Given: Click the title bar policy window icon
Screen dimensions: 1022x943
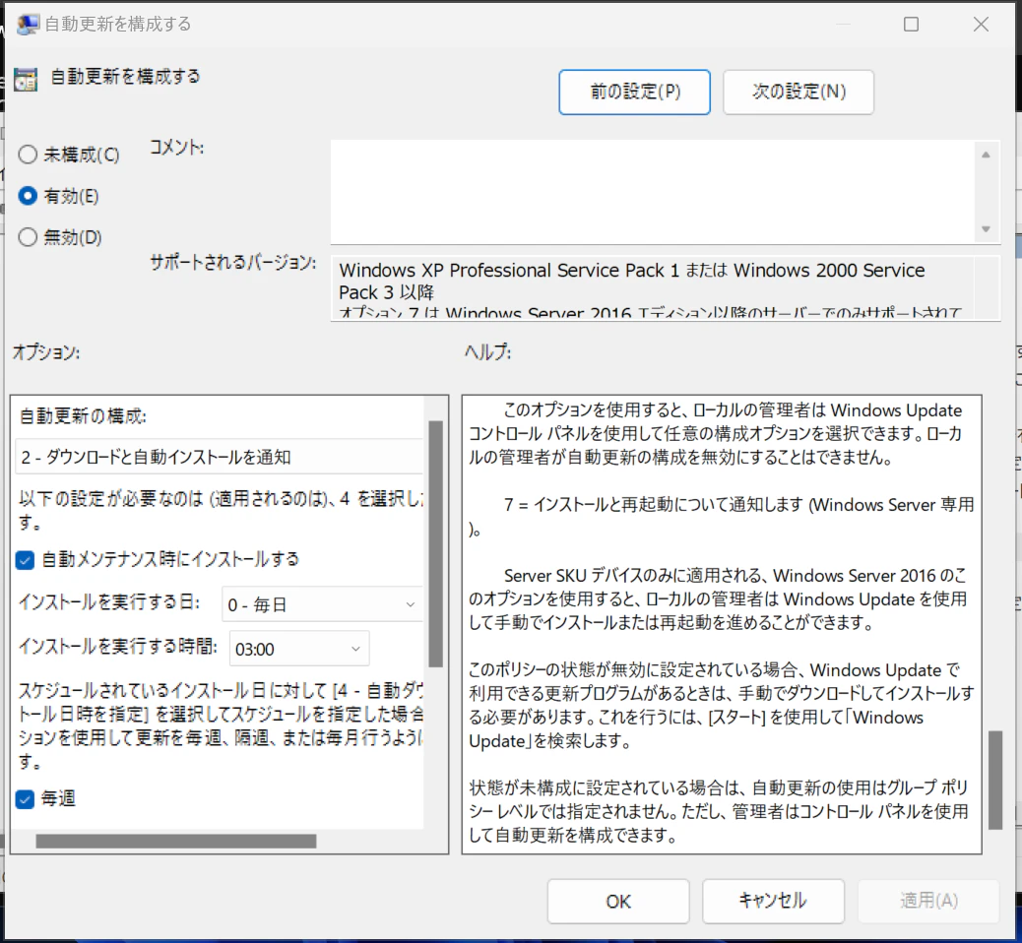Looking at the screenshot, I should 28,25.
